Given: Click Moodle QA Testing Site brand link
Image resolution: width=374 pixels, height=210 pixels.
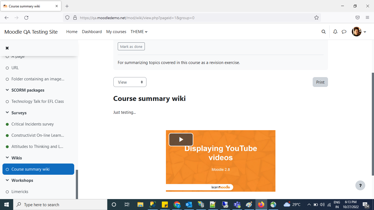Looking at the screenshot, I should click(31, 32).
